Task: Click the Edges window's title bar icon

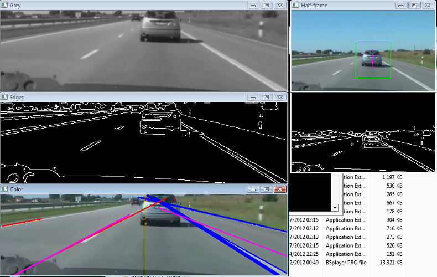Action: pyautogui.click(x=5, y=97)
